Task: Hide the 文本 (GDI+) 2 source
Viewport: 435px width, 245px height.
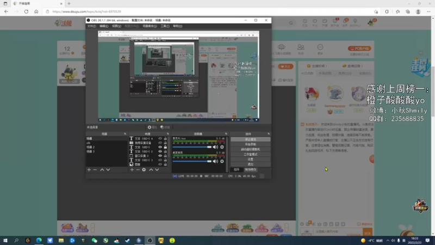Action: (x=160, y=151)
